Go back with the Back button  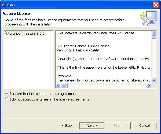(67, 126)
